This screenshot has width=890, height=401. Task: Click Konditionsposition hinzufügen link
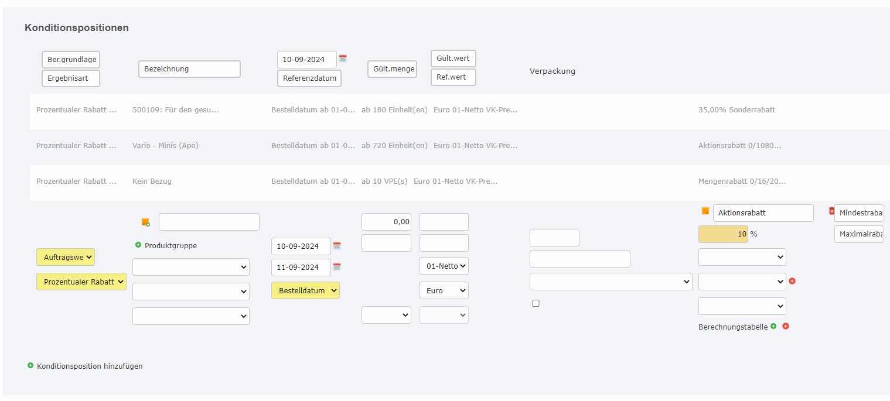[x=90, y=366]
